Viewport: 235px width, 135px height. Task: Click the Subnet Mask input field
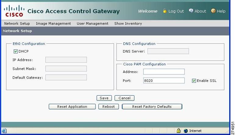[x=66, y=69]
